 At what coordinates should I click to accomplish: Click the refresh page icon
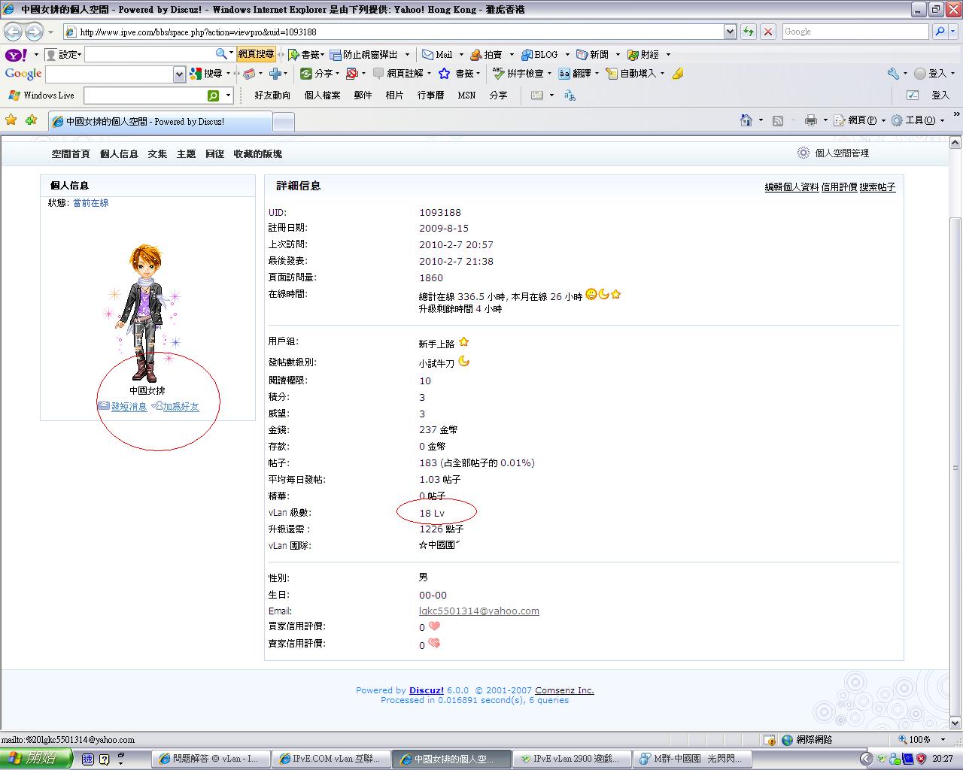click(749, 32)
